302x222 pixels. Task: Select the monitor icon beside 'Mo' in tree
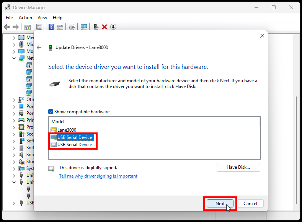21,51
